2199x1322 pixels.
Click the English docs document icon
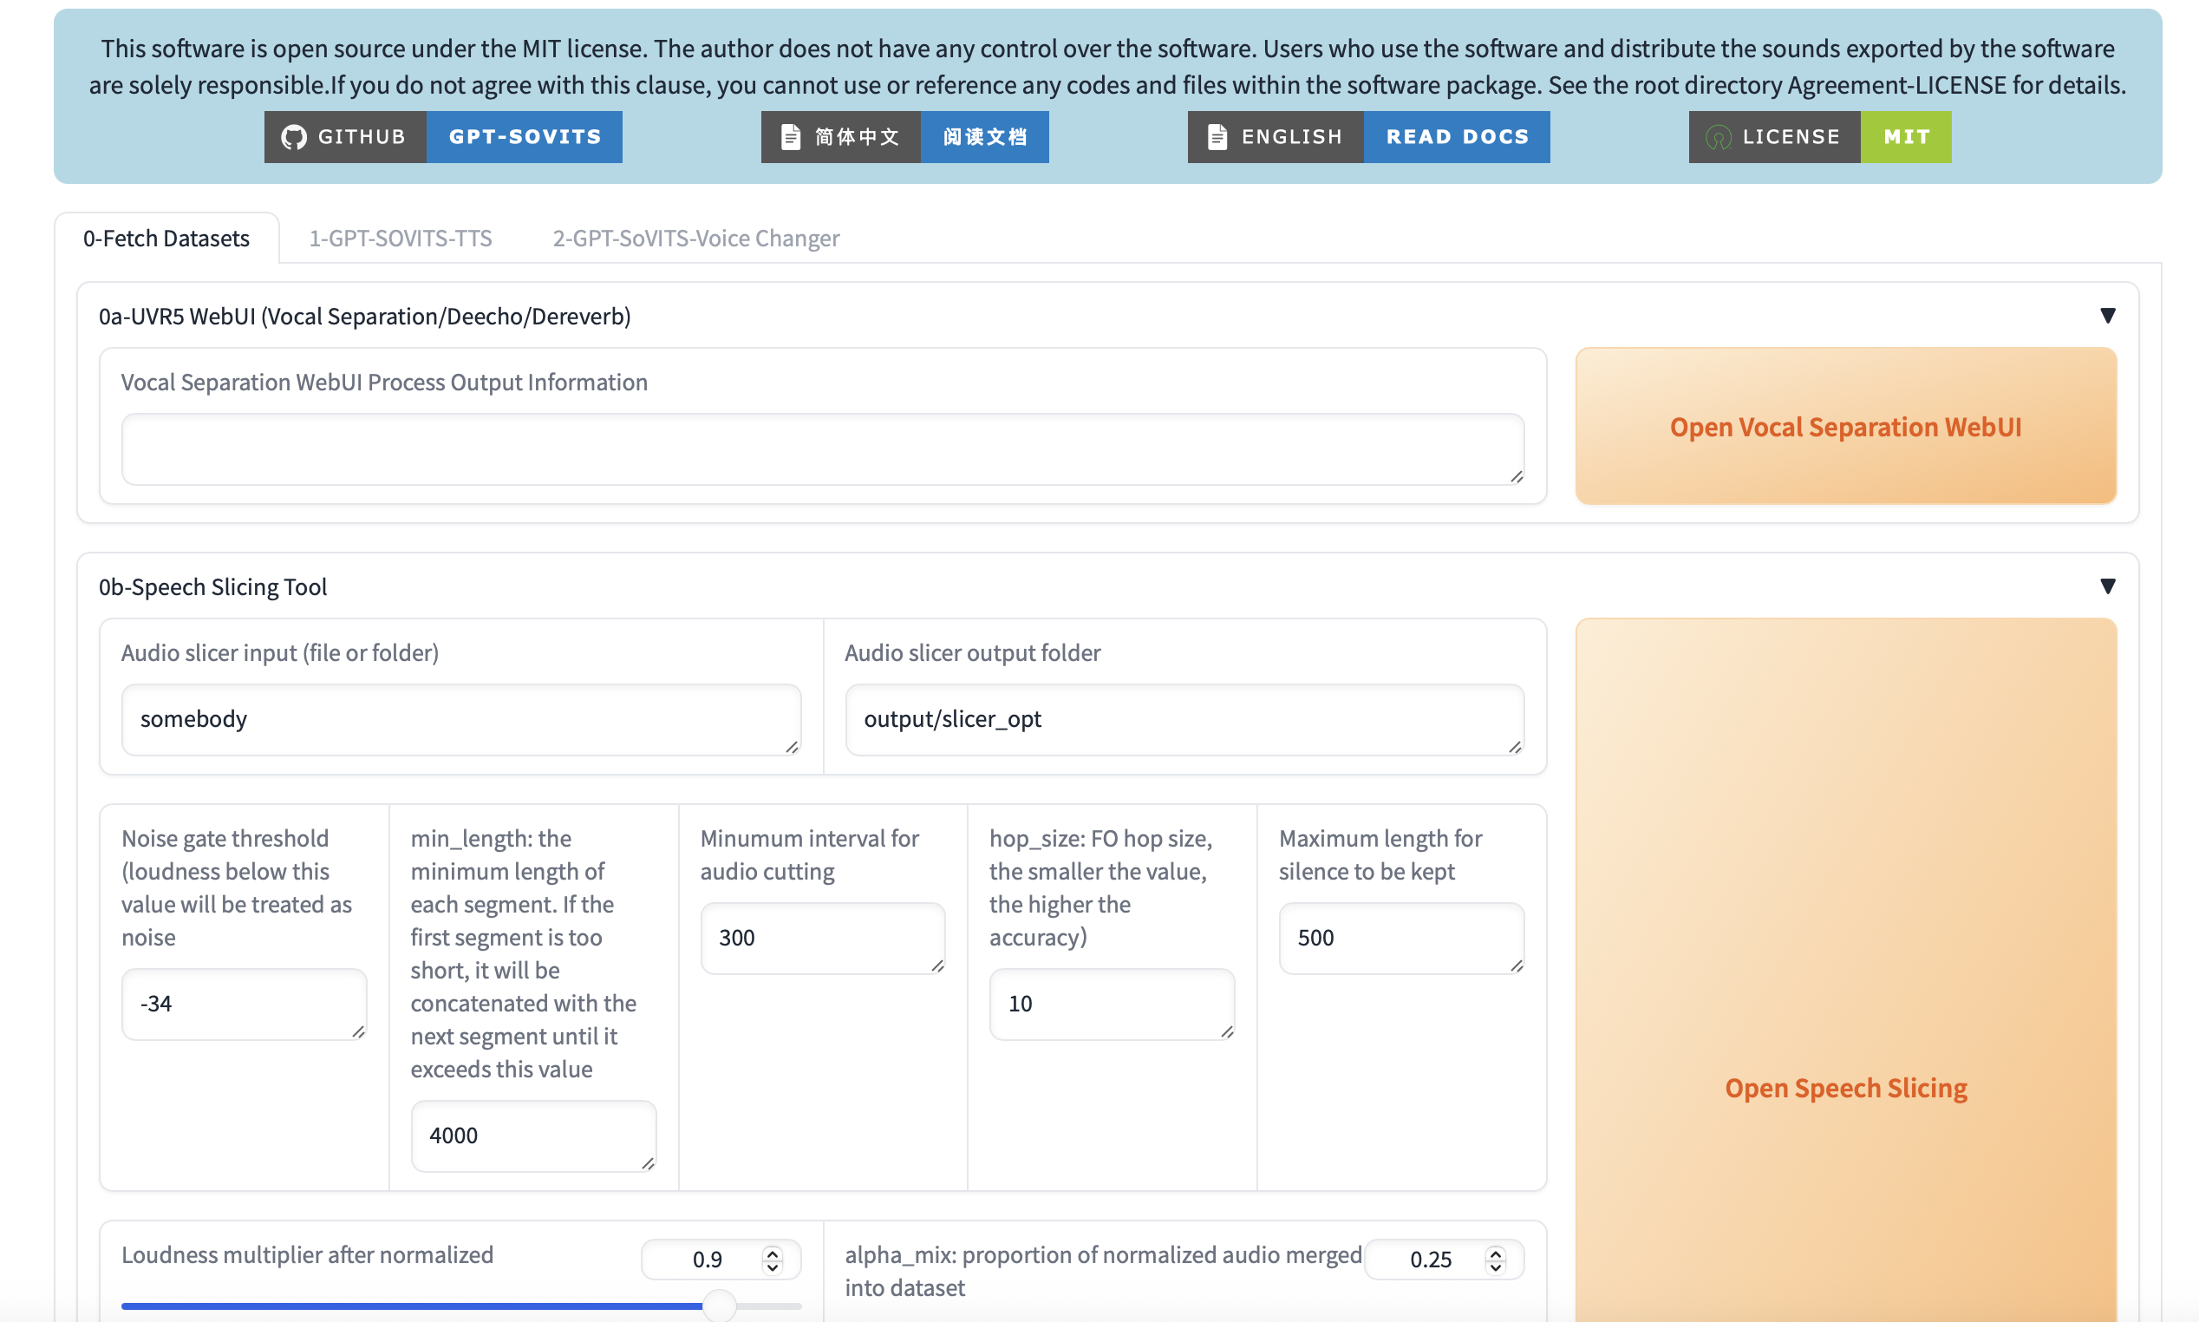click(1217, 137)
